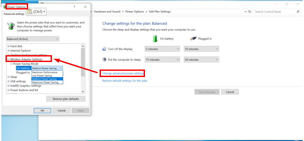Click the help question mark in Power Options
The height and width of the screenshot is (141, 304).
[x=74, y=7]
